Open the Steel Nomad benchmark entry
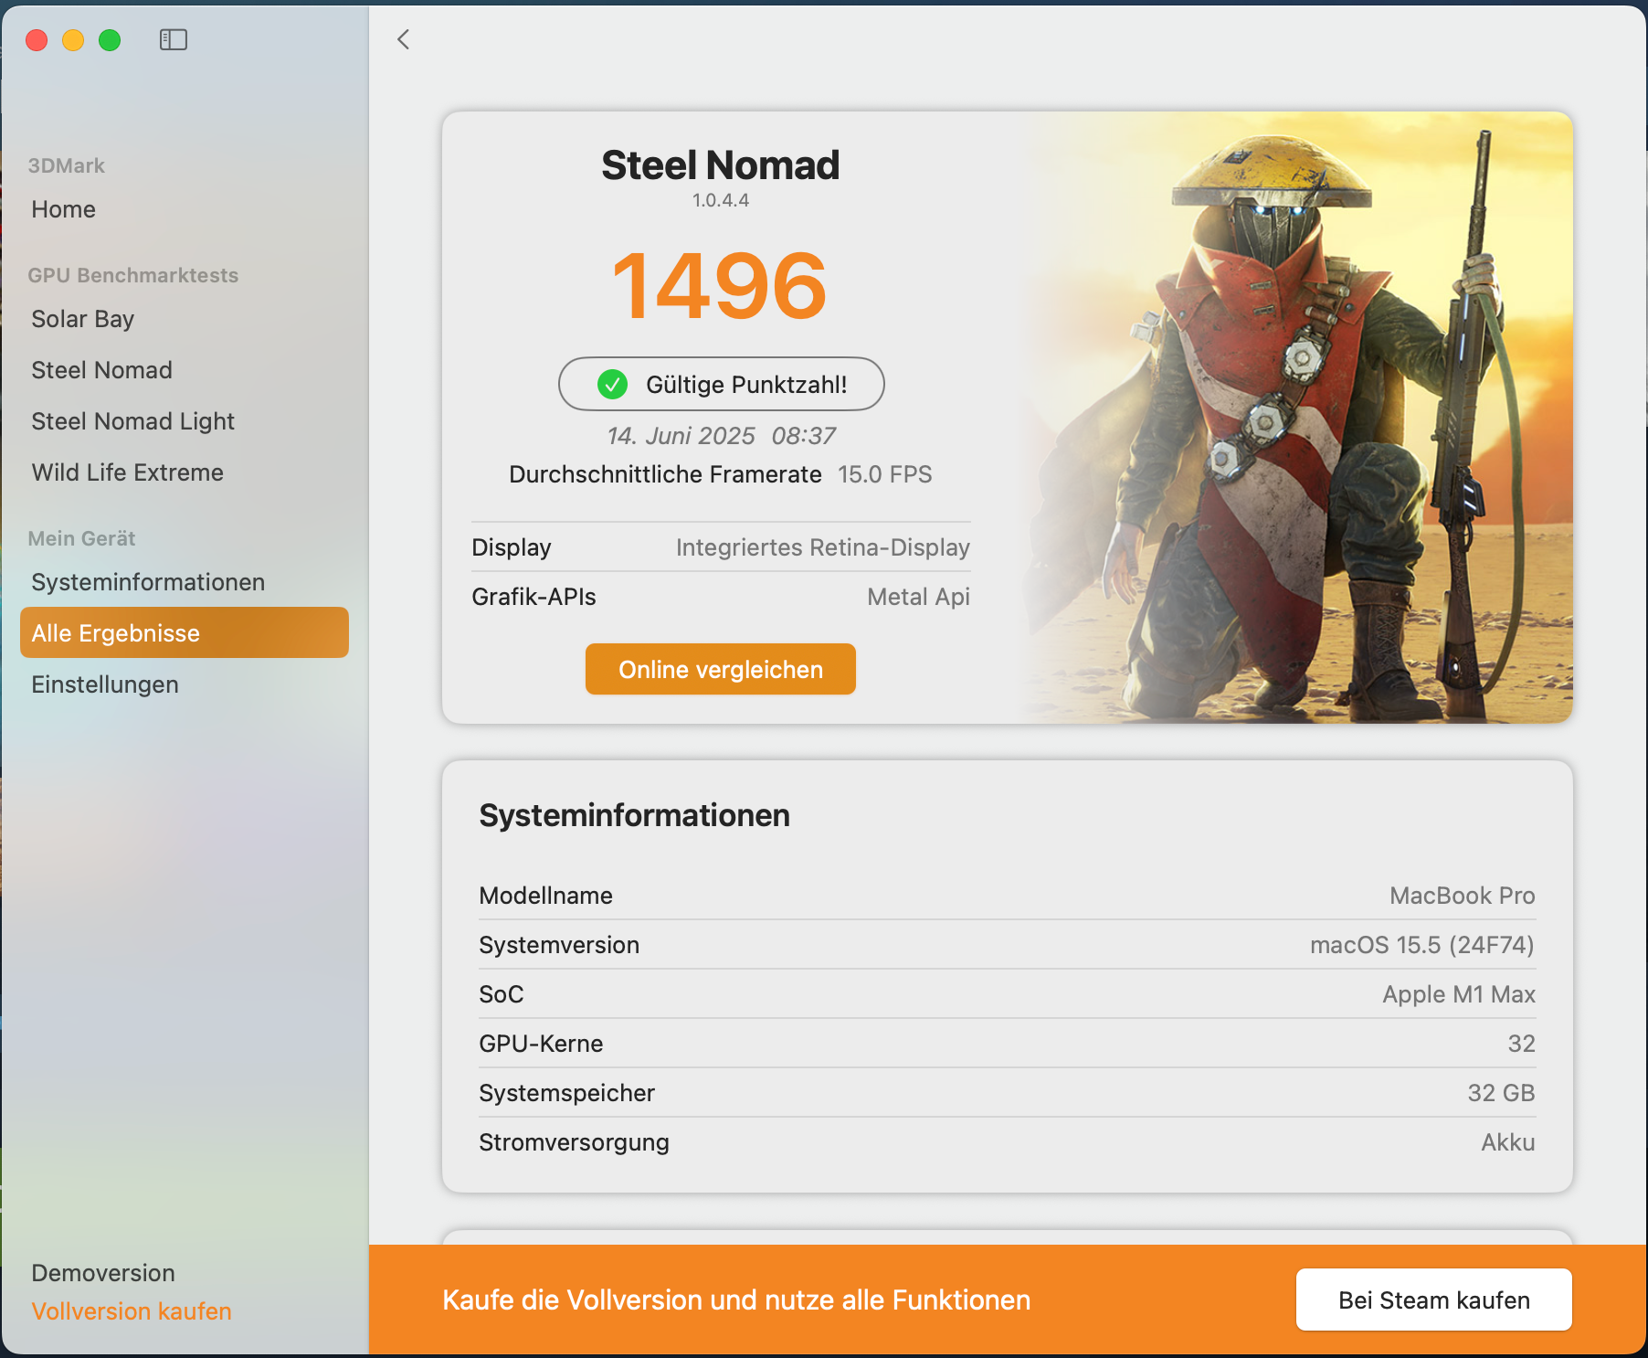This screenshot has height=1358, width=1648. (101, 370)
